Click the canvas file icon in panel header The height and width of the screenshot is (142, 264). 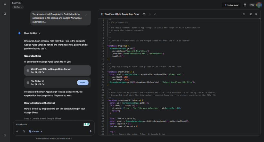click(x=102, y=14)
